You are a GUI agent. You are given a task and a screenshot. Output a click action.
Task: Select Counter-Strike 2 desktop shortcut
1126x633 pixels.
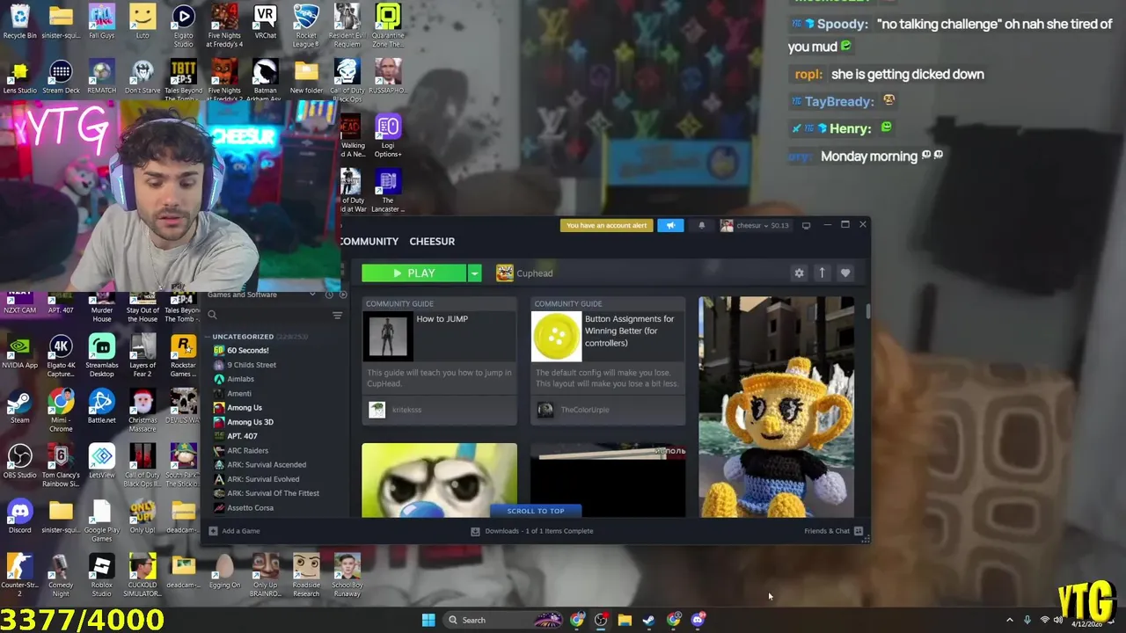point(19,575)
